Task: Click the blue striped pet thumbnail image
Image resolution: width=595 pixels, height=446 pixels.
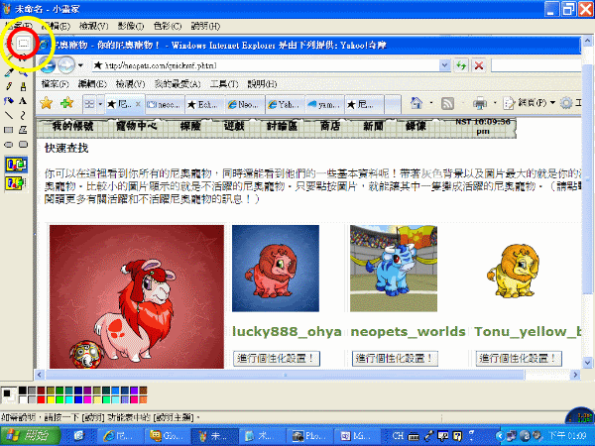Action: tap(394, 269)
